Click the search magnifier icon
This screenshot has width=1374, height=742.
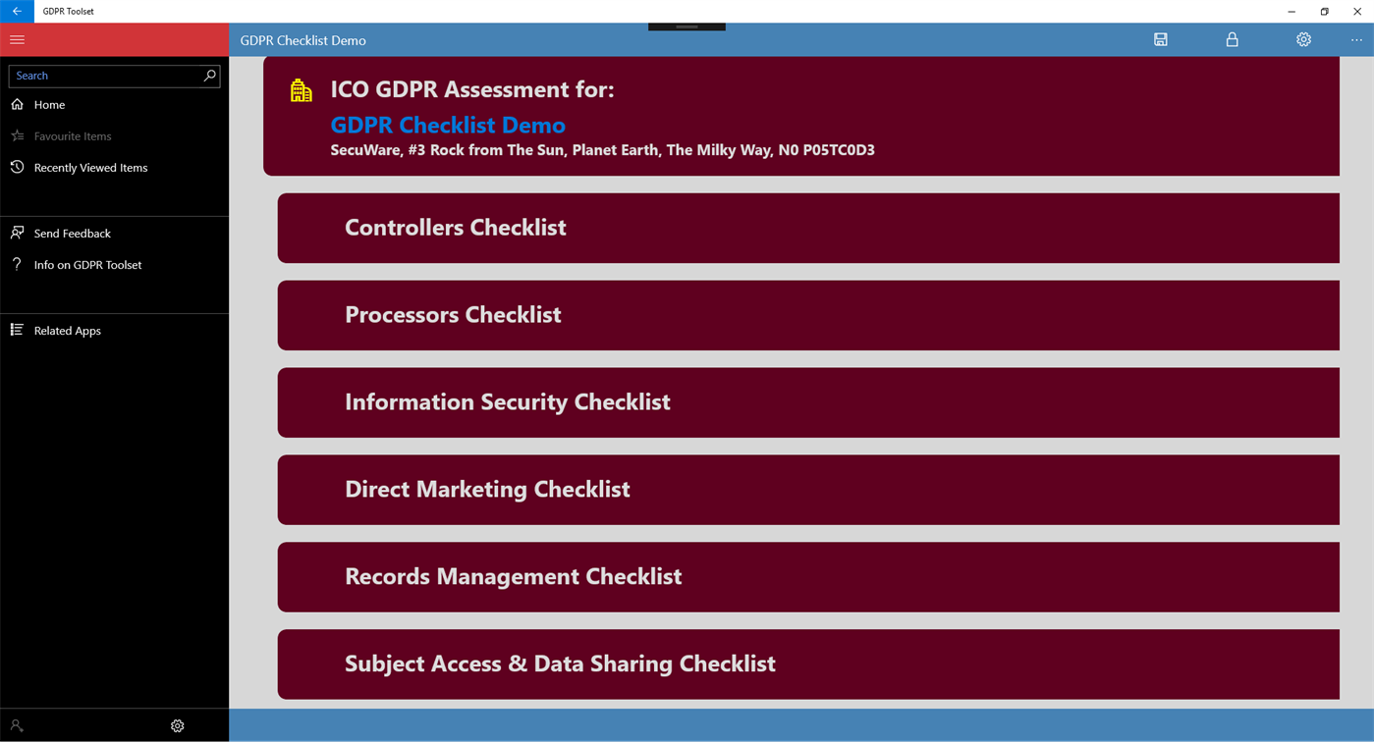tap(209, 76)
